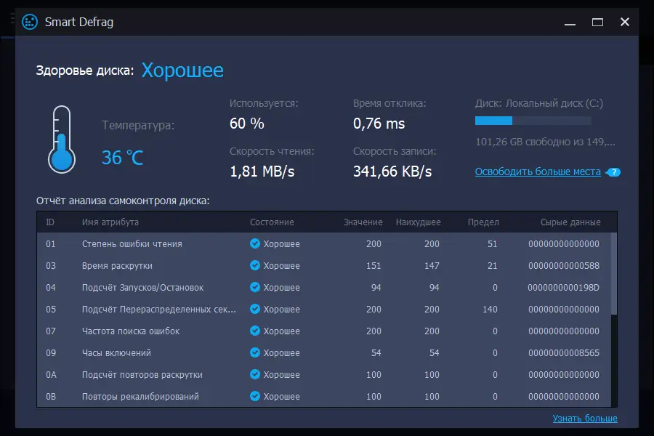Click the Хорошее disk health status text

pos(182,70)
